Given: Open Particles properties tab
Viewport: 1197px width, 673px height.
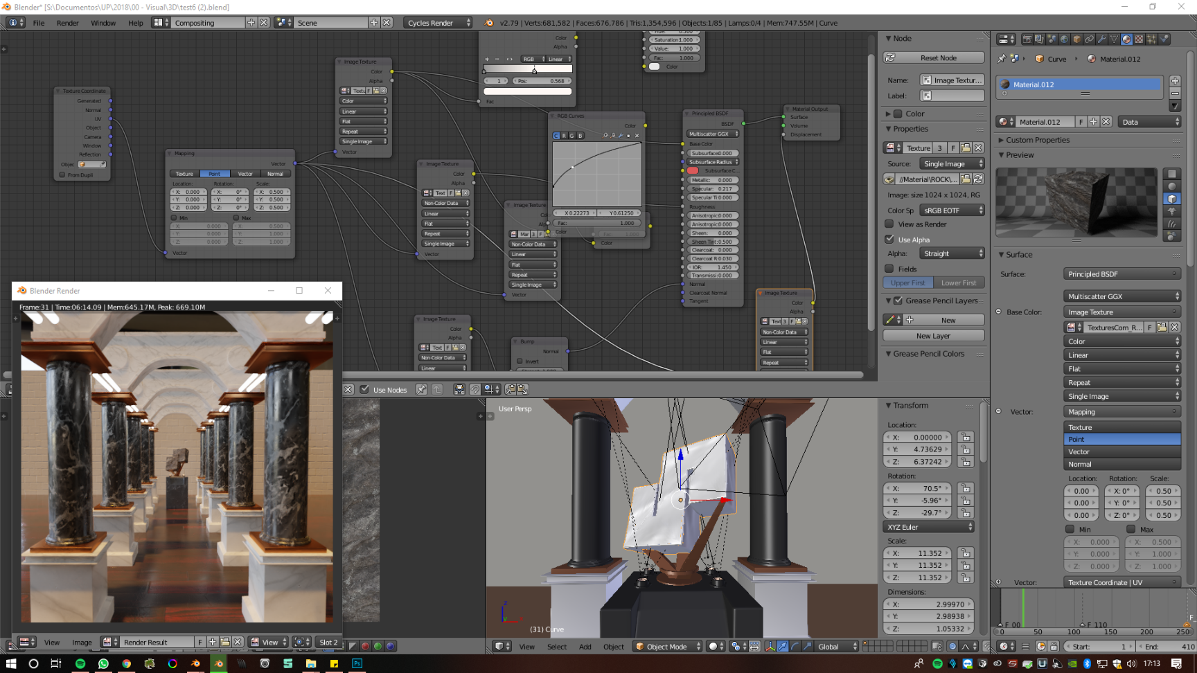Looking at the screenshot, I should 1151,39.
